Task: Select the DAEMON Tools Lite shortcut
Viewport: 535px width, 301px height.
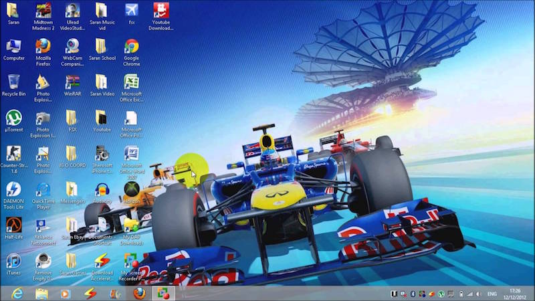Action: click(13, 195)
